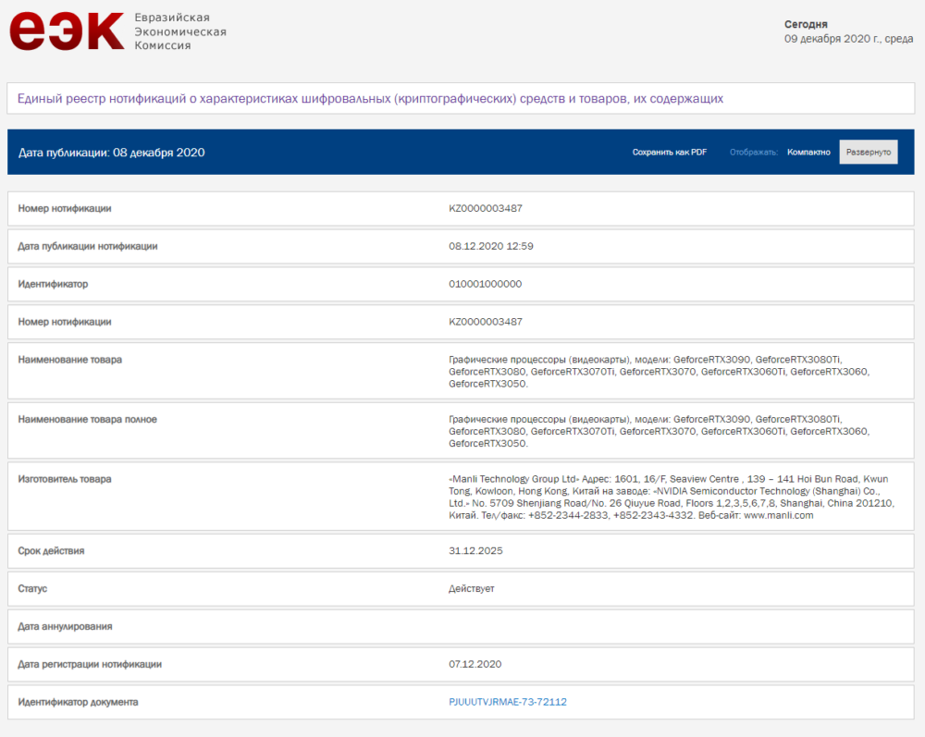Click the Идентификатор документа label
Viewport: 925px width, 737px height.
click(78, 702)
